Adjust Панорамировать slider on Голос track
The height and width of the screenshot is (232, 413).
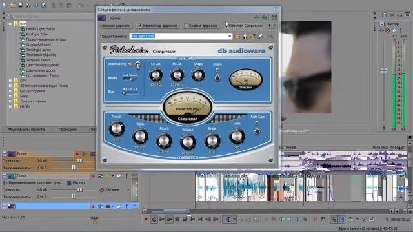[x=73, y=197]
